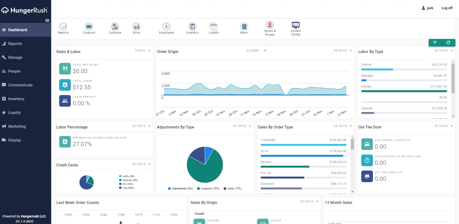Toggle the sidebar hamburger menu

[x=47, y=20]
